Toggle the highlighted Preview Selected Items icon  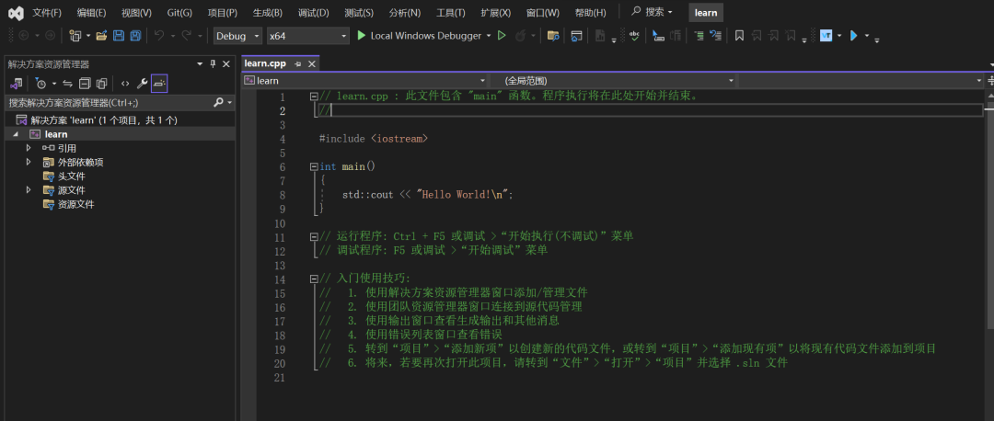(159, 83)
